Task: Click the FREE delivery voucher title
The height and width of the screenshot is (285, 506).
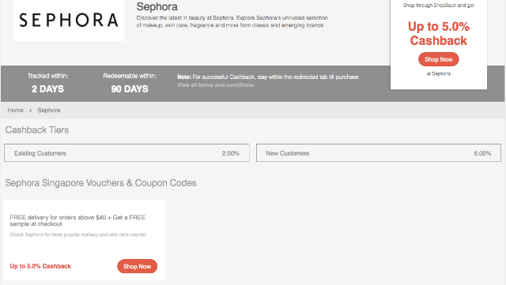Action: click(77, 220)
